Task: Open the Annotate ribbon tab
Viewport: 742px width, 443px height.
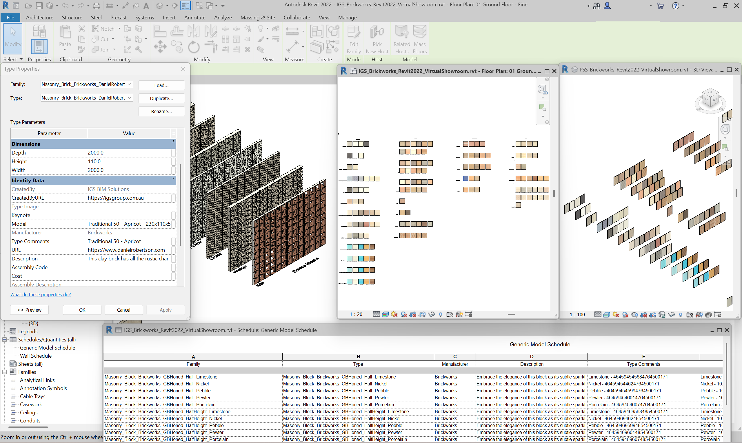Action: [x=194, y=18]
